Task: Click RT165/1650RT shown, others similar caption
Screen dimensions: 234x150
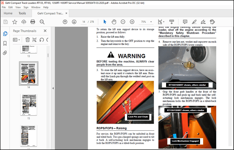Action: (187, 85)
